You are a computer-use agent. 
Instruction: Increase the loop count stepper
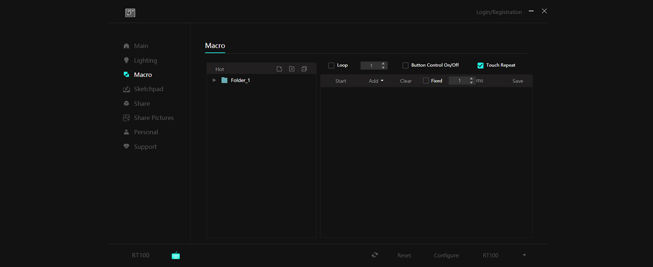pos(383,63)
